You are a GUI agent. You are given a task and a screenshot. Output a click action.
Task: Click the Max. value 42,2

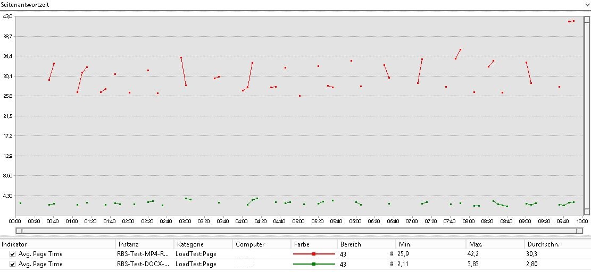click(473, 254)
